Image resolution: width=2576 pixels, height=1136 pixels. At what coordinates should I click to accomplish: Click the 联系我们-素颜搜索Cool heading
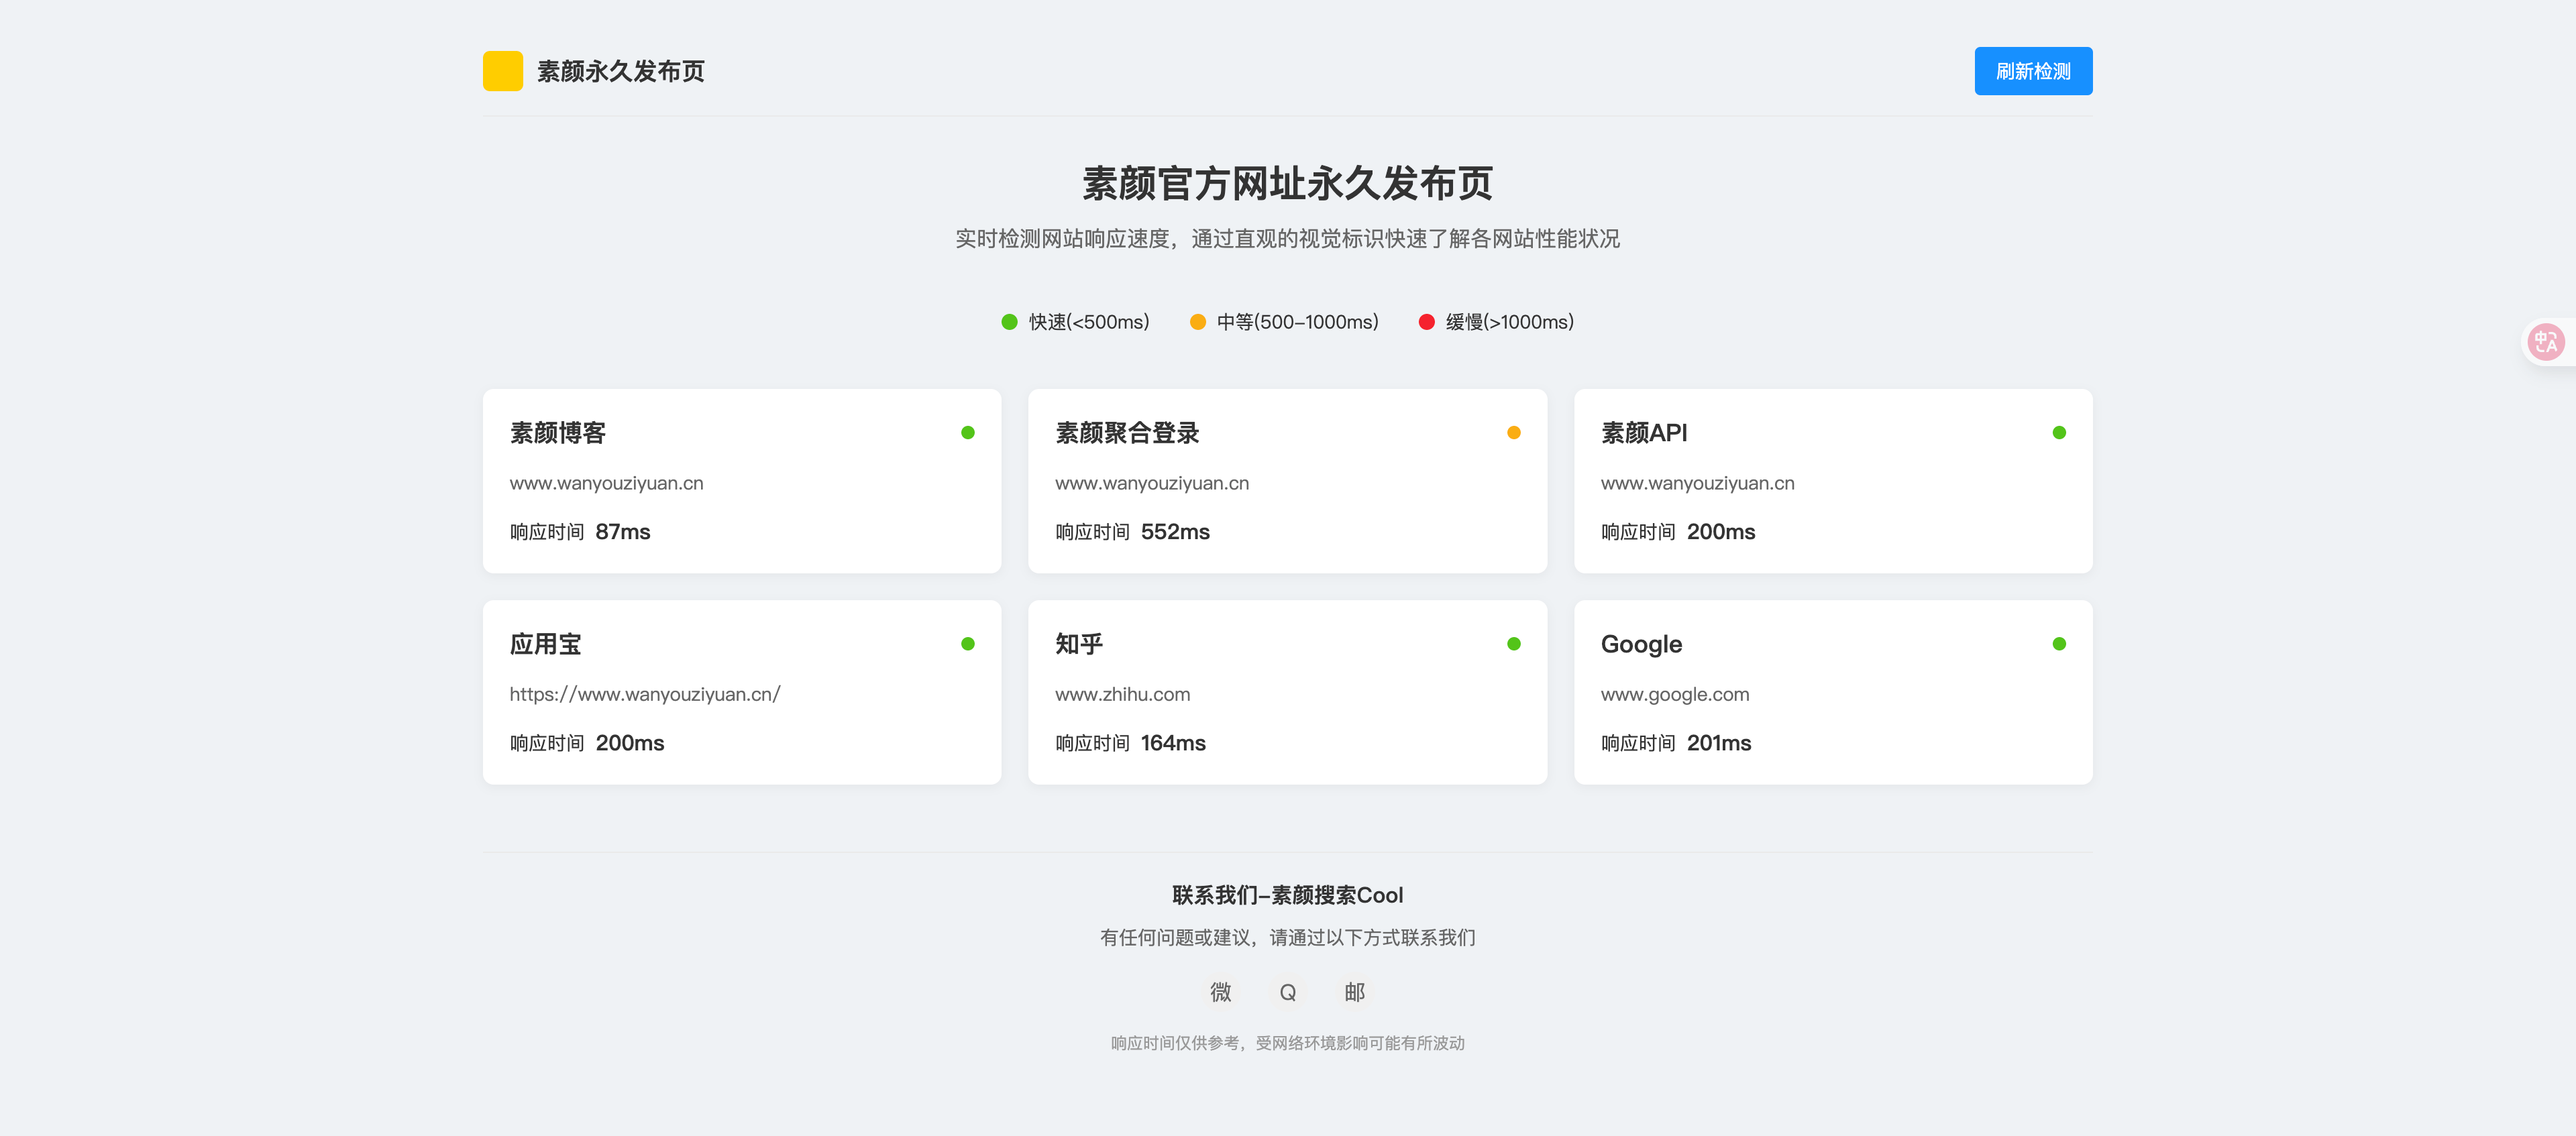(x=1287, y=895)
